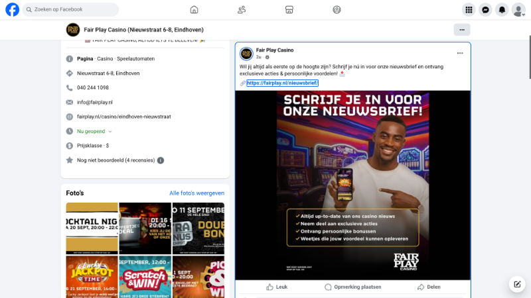Click the new message compose icon
This screenshot has height=298, width=531.
[517, 284]
